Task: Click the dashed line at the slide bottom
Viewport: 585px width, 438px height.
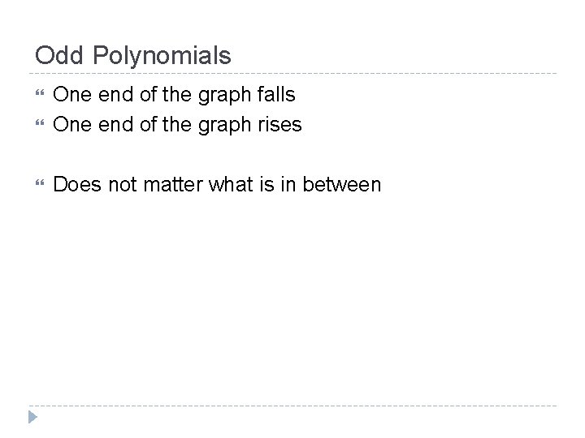Action: [292, 406]
